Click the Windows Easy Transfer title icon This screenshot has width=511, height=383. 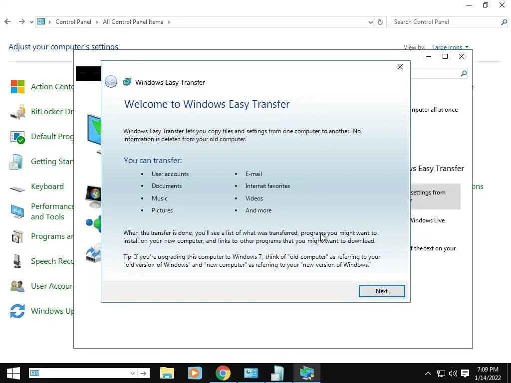pos(127,82)
